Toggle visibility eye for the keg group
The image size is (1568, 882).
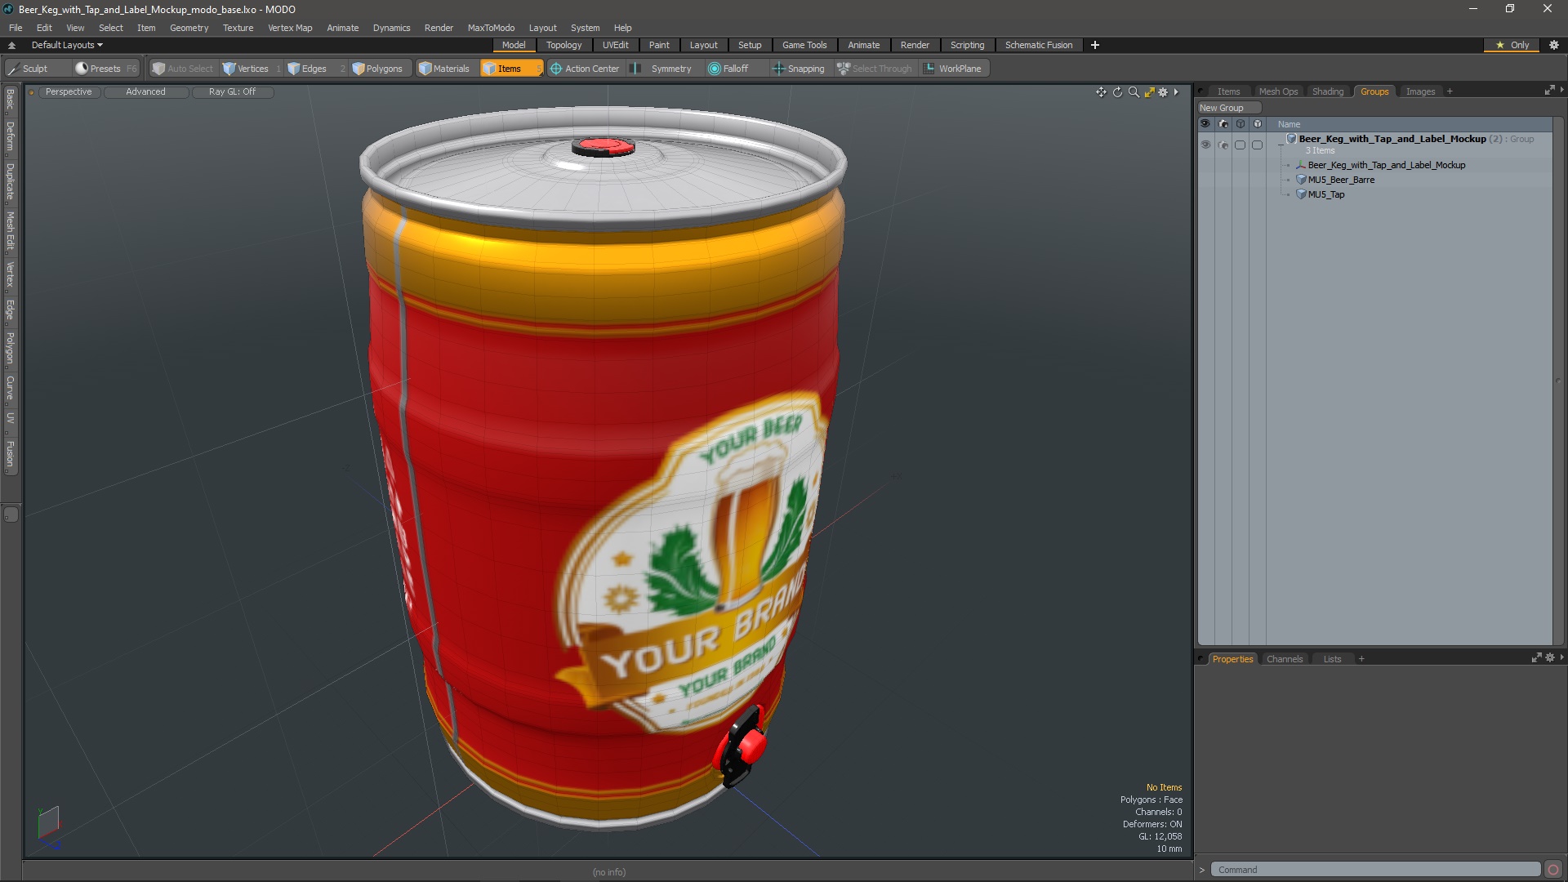coord(1205,145)
